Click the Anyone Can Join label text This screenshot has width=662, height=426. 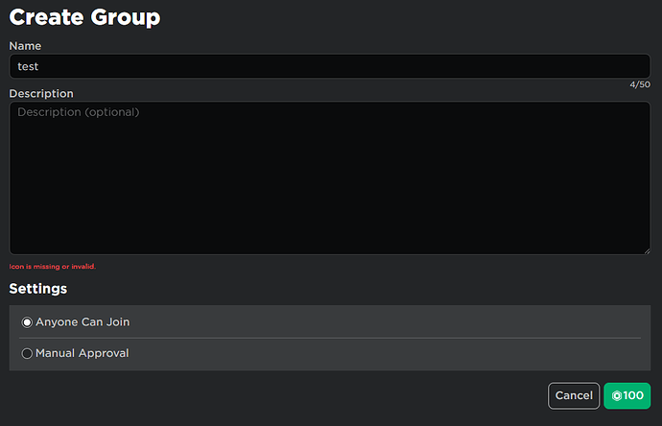tap(83, 322)
